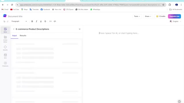Screen dimensions: 184x103
Task: Open the Chrome three-dot menu
Action: (181, 5)
